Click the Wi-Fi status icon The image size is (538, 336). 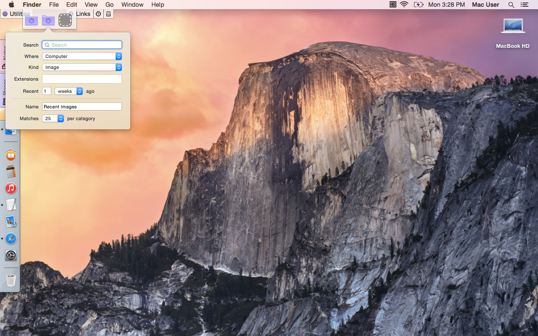[x=404, y=5]
